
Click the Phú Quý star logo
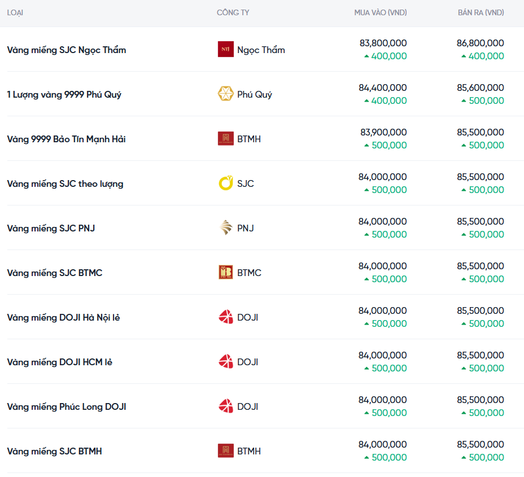(225, 94)
